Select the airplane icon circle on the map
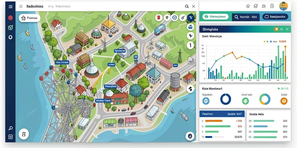This screenshot has height=148, width=297. 190,36
